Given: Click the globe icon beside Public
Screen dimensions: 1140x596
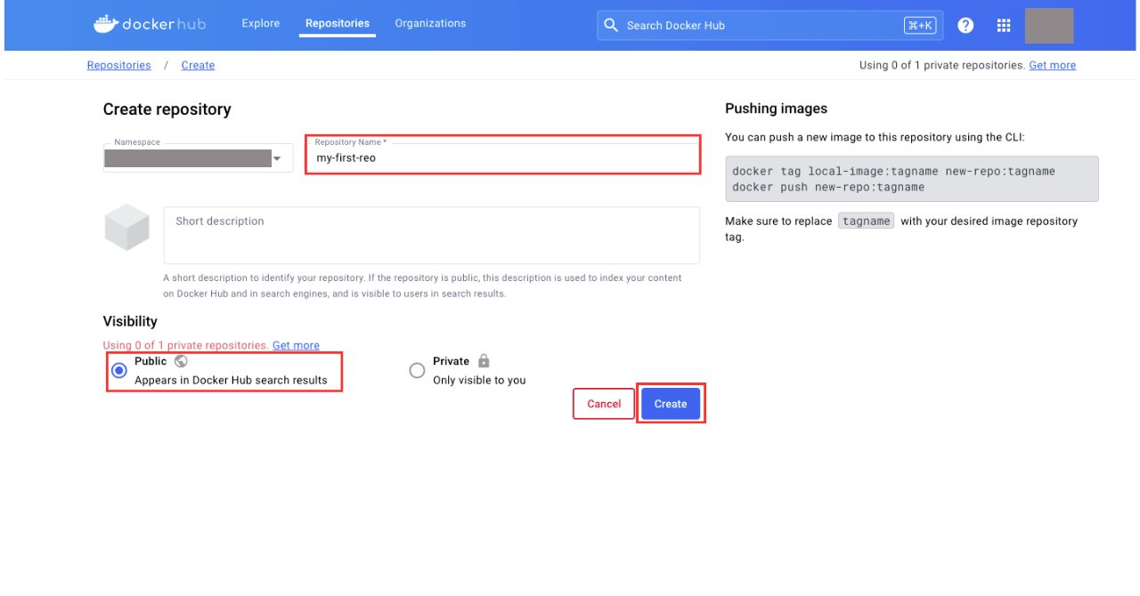Looking at the screenshot, I should 181,361.
